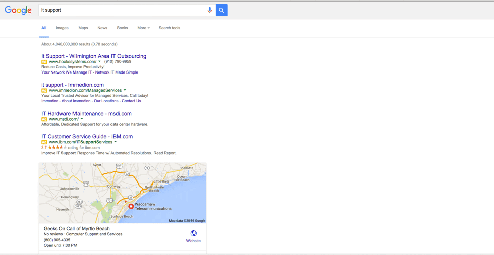The image size is (494, 255).
Task: Activate voice search microphone icon
Action: coord(210,10)
